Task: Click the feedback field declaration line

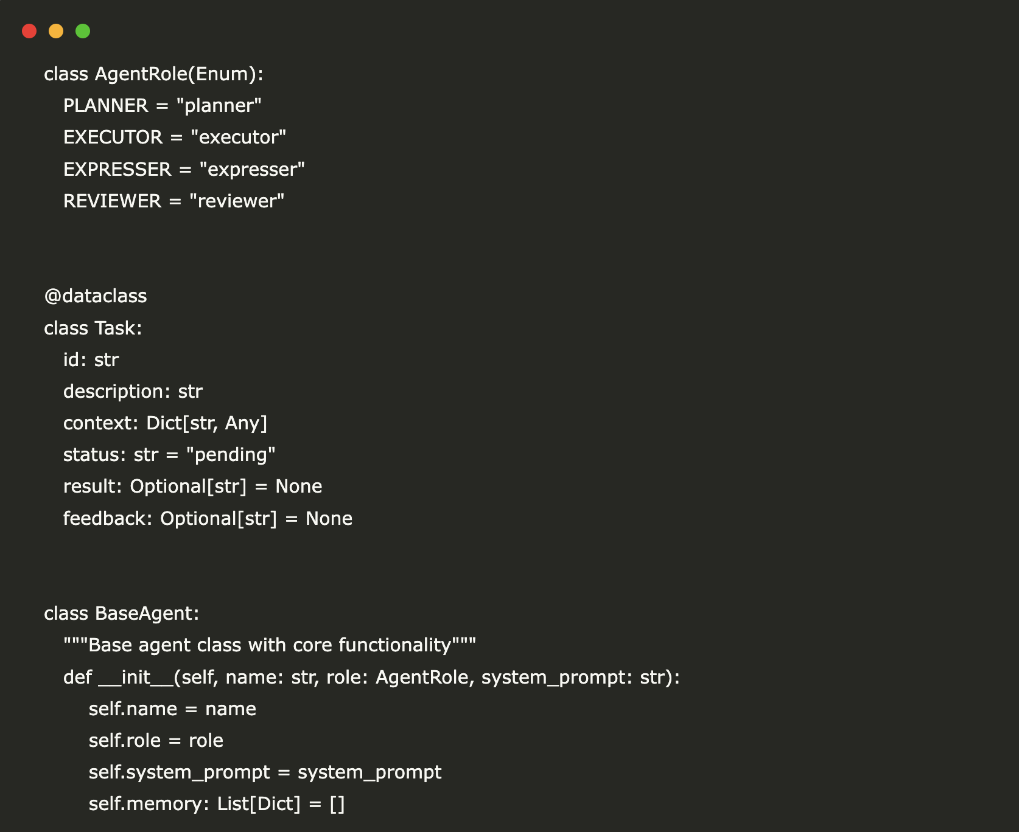Action: (208, 519)
